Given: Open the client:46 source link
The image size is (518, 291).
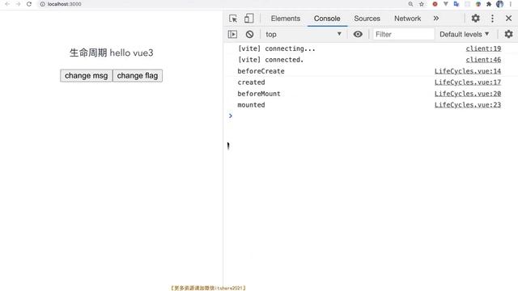Looking at the screenshot, I should click(483, 60).
